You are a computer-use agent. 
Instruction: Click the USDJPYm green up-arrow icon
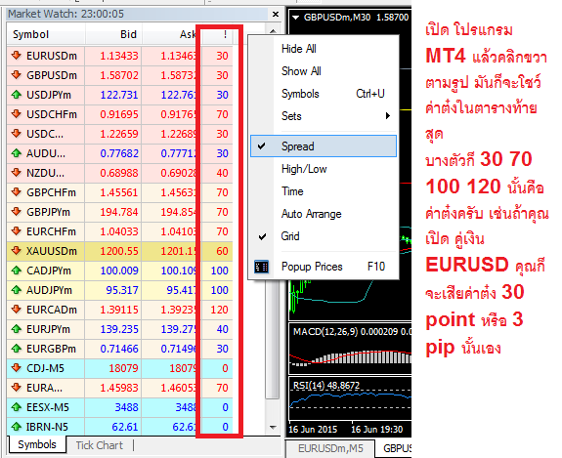17,95
